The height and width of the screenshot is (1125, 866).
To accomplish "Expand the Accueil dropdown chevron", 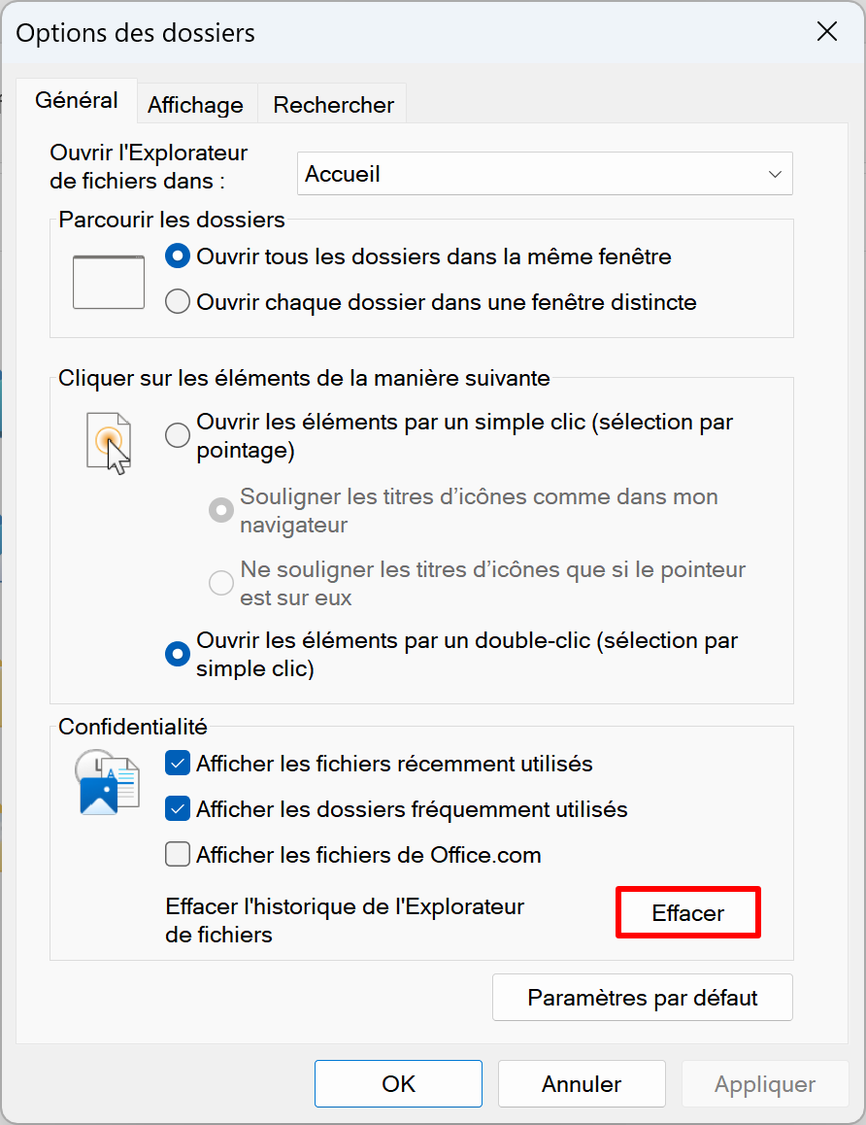I will (x=774, y=174).
